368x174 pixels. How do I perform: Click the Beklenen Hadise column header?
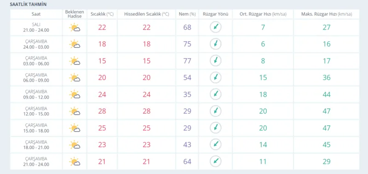pyautogui.click(x=75, y=14)
